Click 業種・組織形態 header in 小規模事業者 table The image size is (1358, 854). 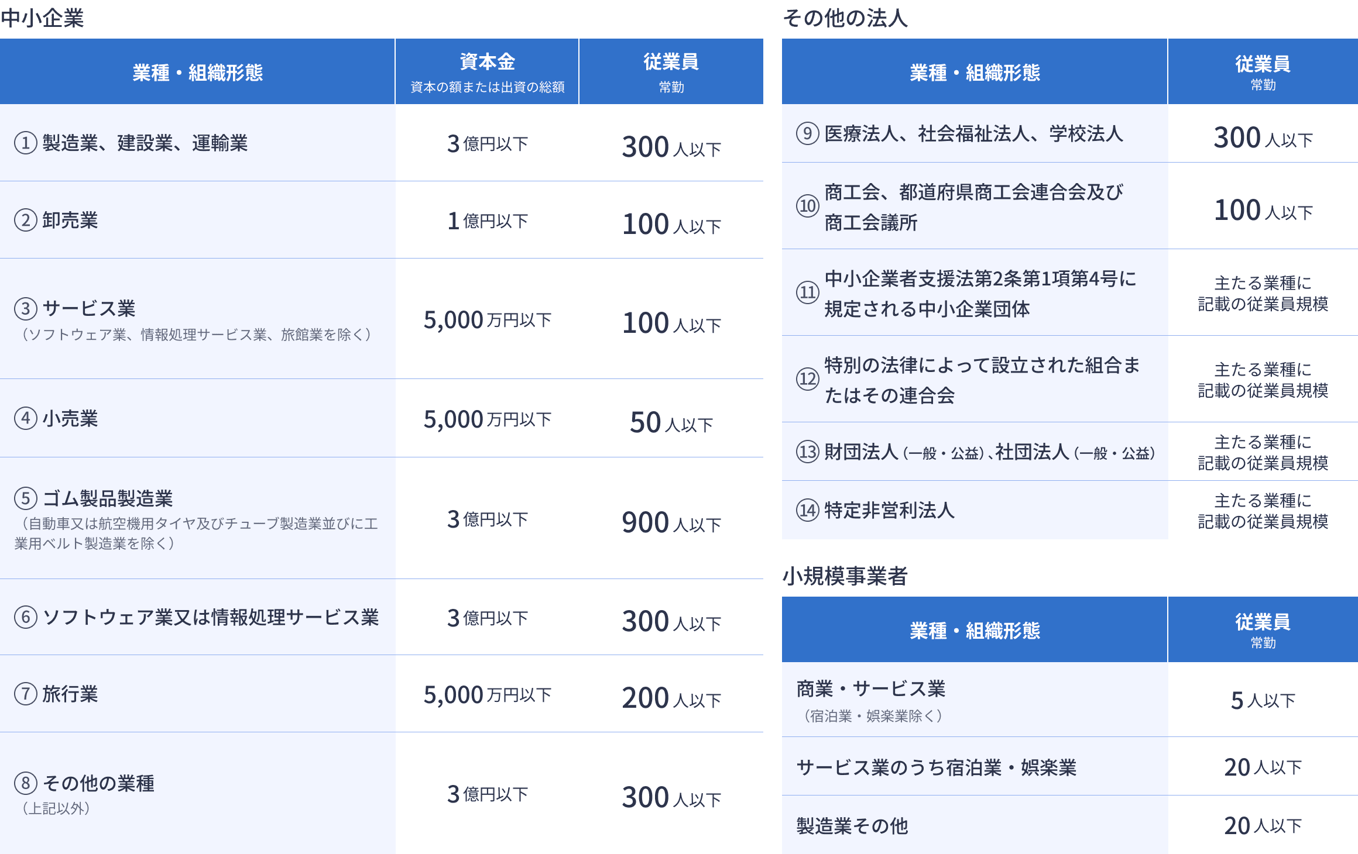point(975,630)
